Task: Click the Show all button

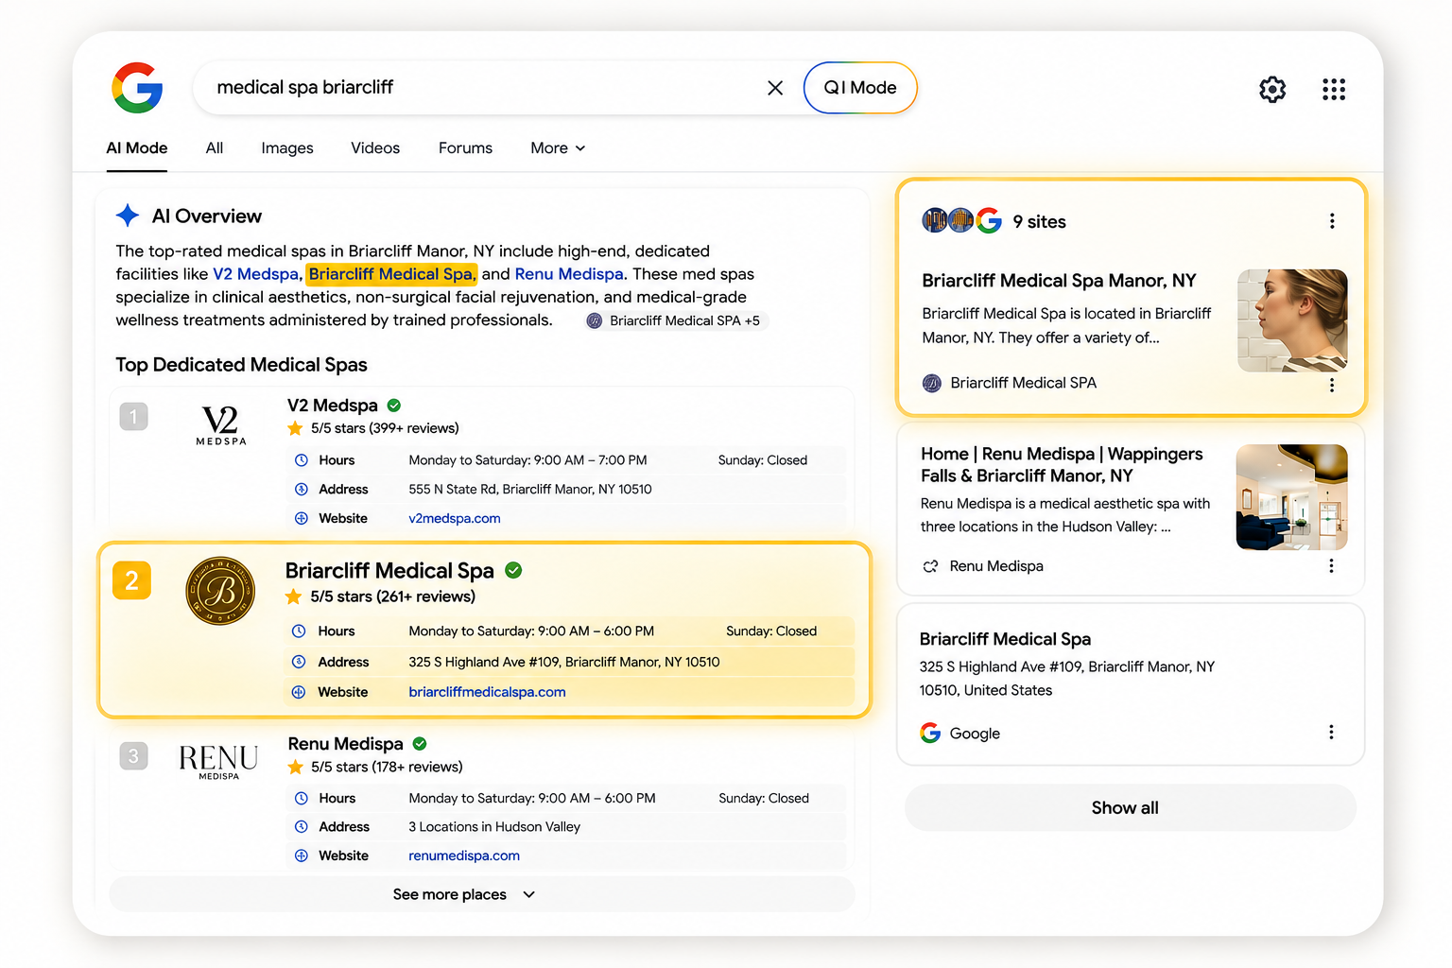Action: [1131, 807]
